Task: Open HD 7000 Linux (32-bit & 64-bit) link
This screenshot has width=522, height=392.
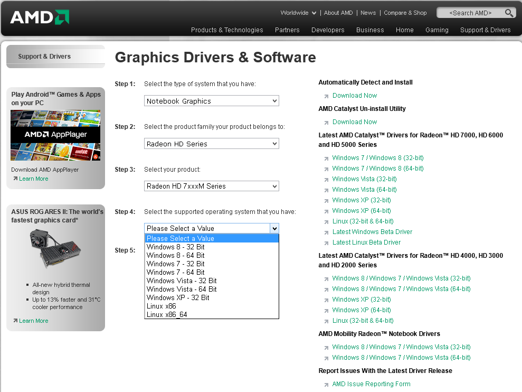Action: [363, 221]
